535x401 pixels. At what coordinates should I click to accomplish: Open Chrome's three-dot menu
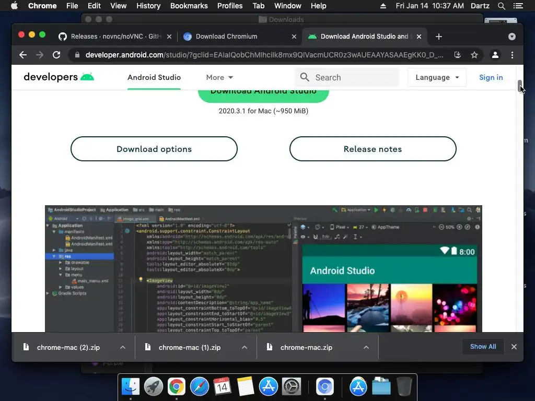click(x=512, y=55)
